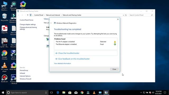Click the volume icon in system tray
This screenshot has width=169, height=95.
(153, 93)
